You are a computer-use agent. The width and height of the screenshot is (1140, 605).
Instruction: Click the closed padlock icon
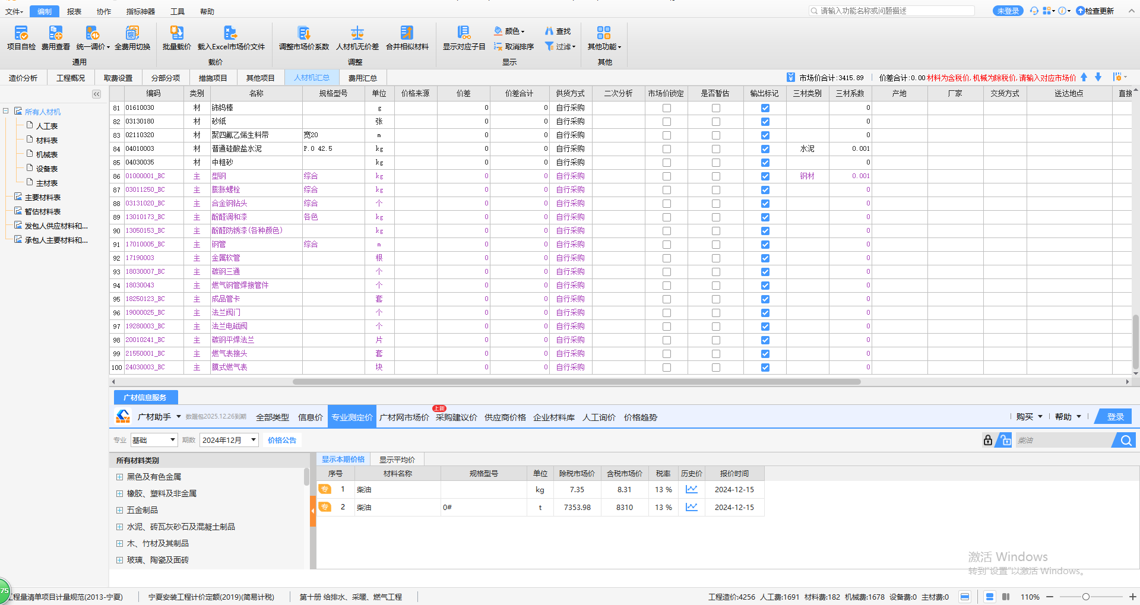coord(988,440)
